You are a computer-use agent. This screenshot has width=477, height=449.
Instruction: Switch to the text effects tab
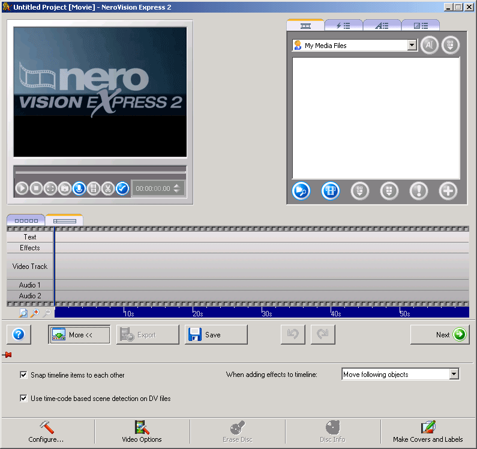click(382, 26)
